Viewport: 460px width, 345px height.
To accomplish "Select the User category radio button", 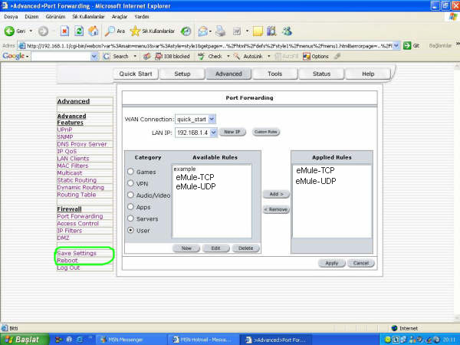I will pos(130,230).
